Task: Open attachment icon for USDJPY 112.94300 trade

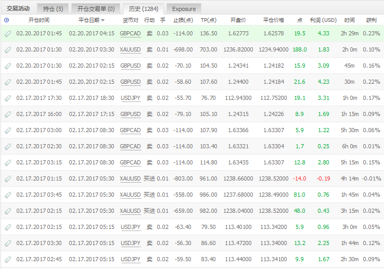Action: coord(8,98)
